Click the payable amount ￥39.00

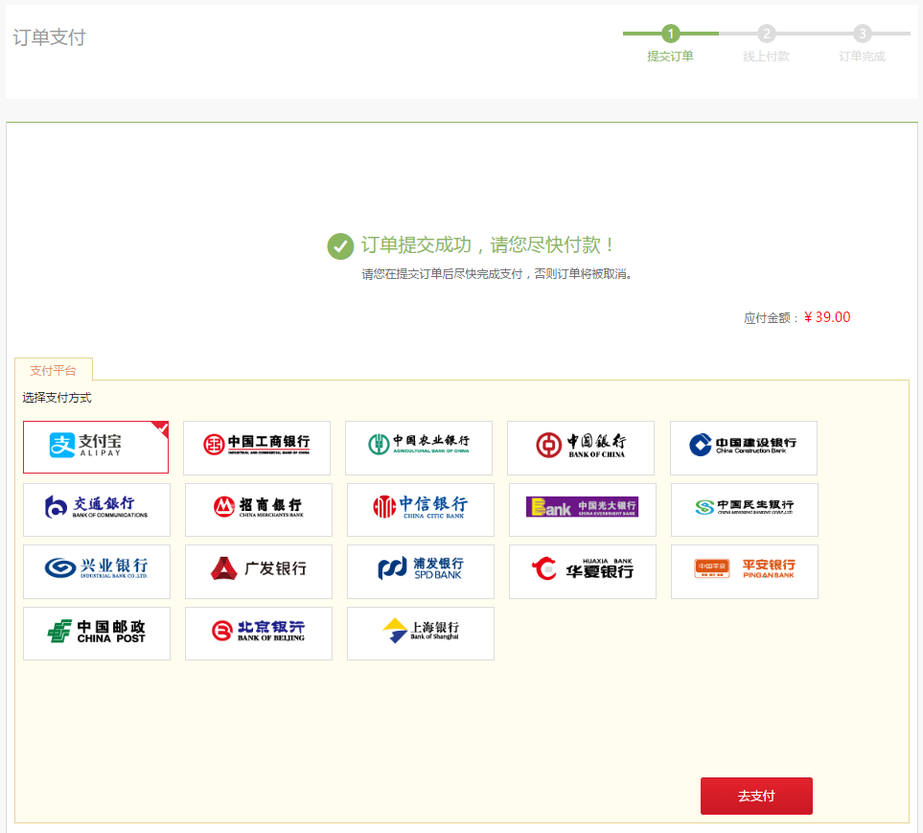click(827, 317)
